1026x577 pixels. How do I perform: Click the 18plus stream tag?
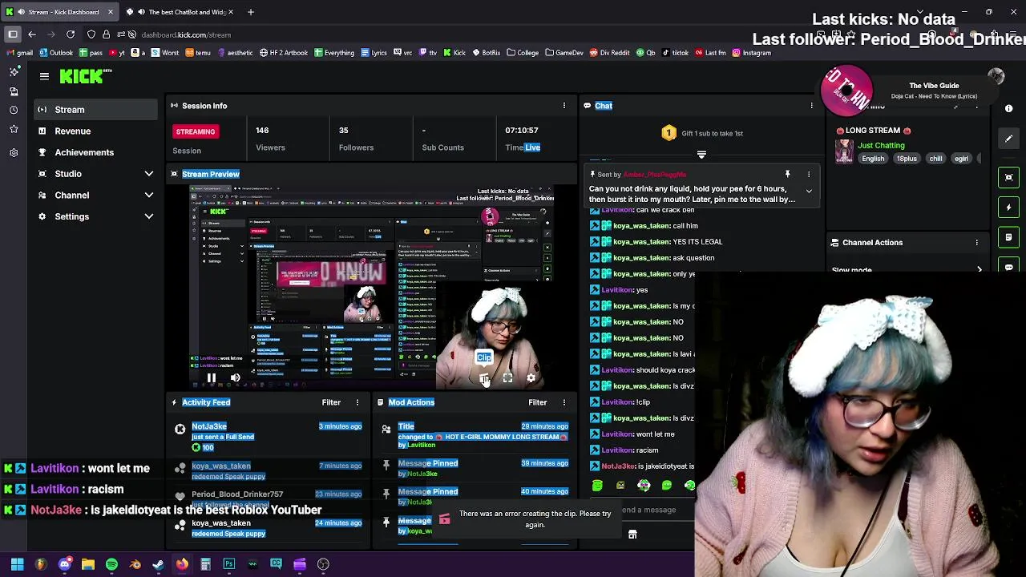tap(907, 159)
